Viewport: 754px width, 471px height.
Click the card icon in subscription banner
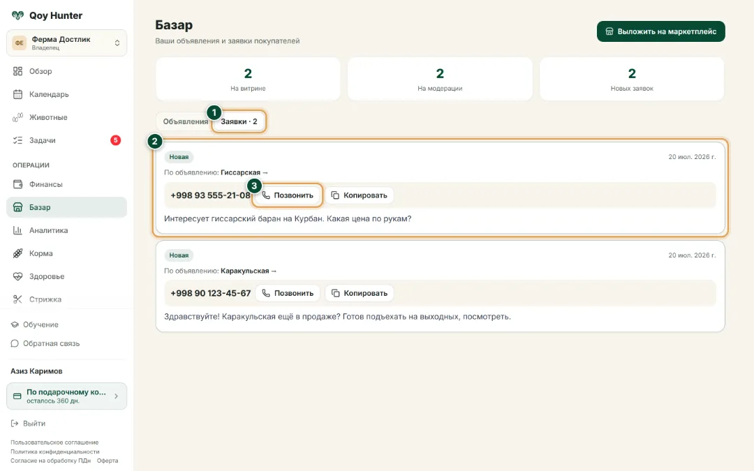[x=17, y=396]
